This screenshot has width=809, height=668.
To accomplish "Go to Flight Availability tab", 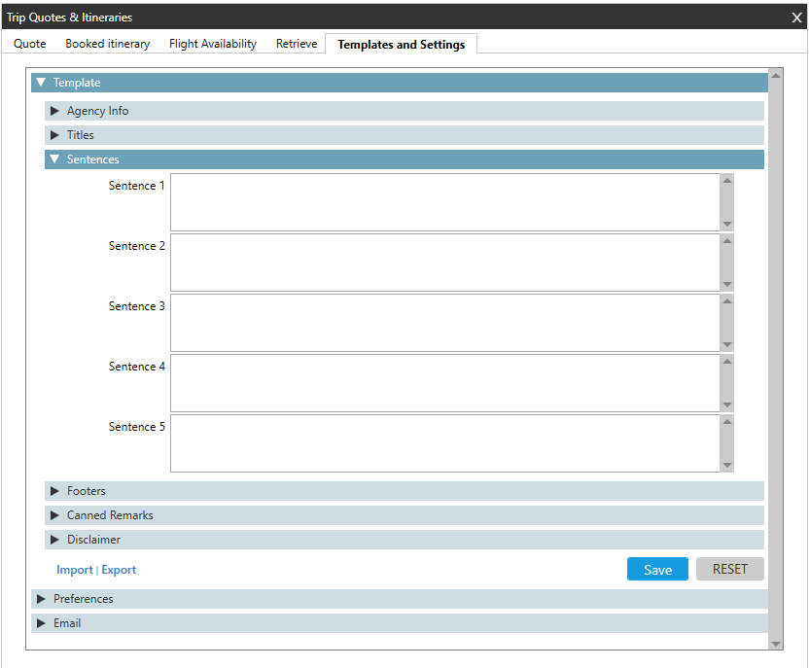I will click(x=213, y=44).
